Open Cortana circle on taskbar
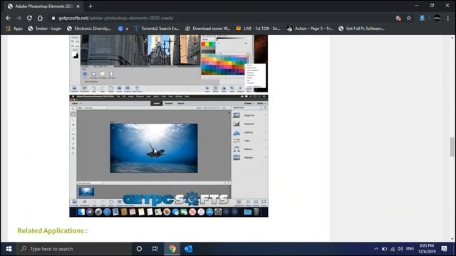Viewport: 456px width, 256px height. tap(139, 249)
